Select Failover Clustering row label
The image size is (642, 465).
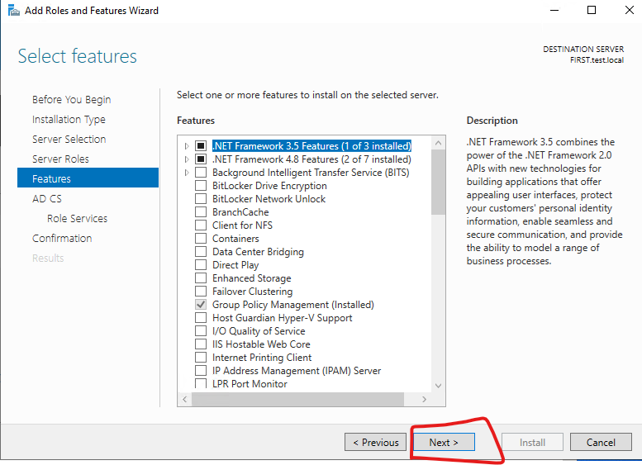pos(252,292)
